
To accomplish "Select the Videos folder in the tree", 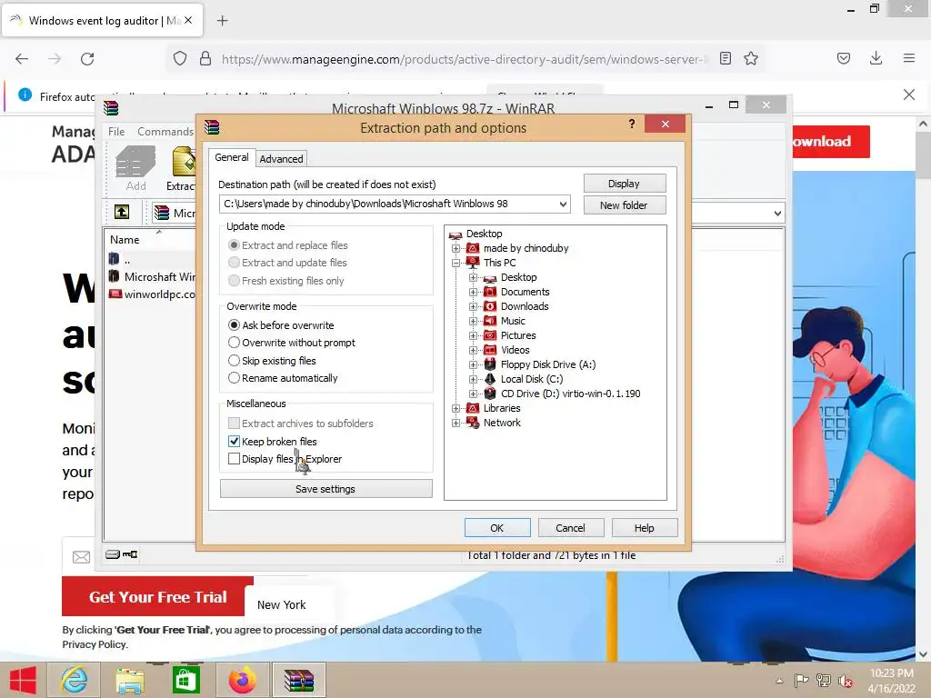I will (515, 350).
